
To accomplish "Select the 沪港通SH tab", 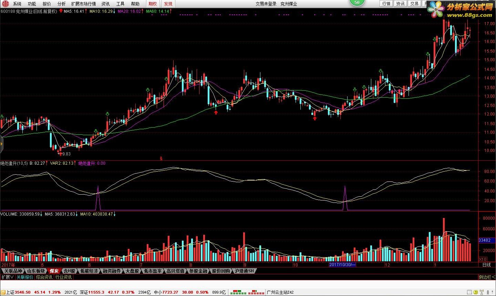I will coord(244,271).
